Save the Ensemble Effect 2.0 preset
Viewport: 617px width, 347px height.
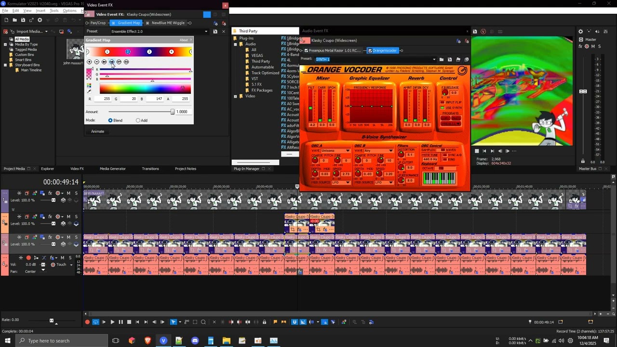coord(215,31)
